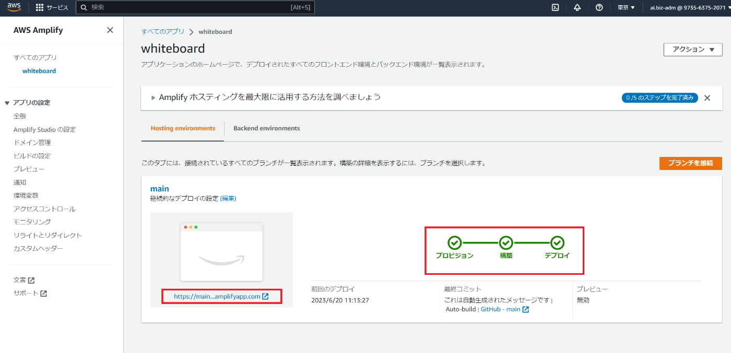Open ドメイン管理 in the sidebar

click(x=32, y=142)
